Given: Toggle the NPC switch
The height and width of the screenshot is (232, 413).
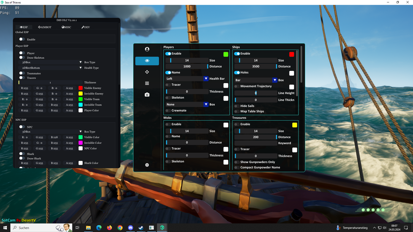Looking at the screenshot, I should tap(22, 127).
